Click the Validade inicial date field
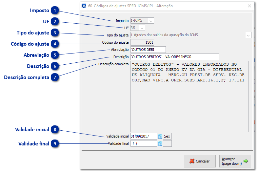The height and width of the screenshot is (173, 259). [144, 136]
